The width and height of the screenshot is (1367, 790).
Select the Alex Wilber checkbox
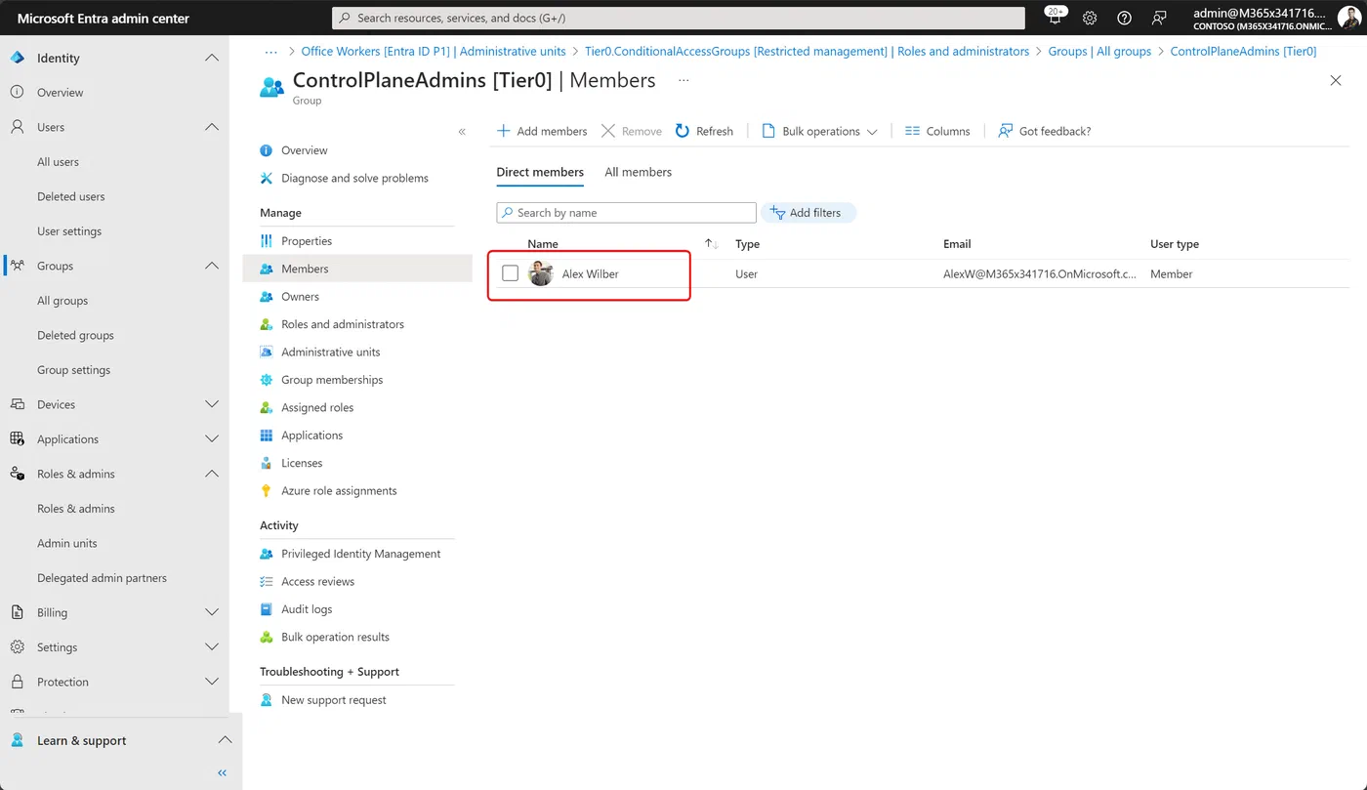(x=510, y=273)
